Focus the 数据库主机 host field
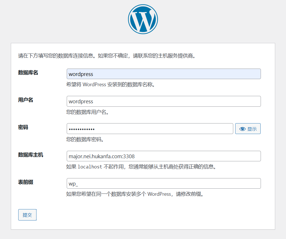Screen dimensions: 286x239 [x=164, y=156]
